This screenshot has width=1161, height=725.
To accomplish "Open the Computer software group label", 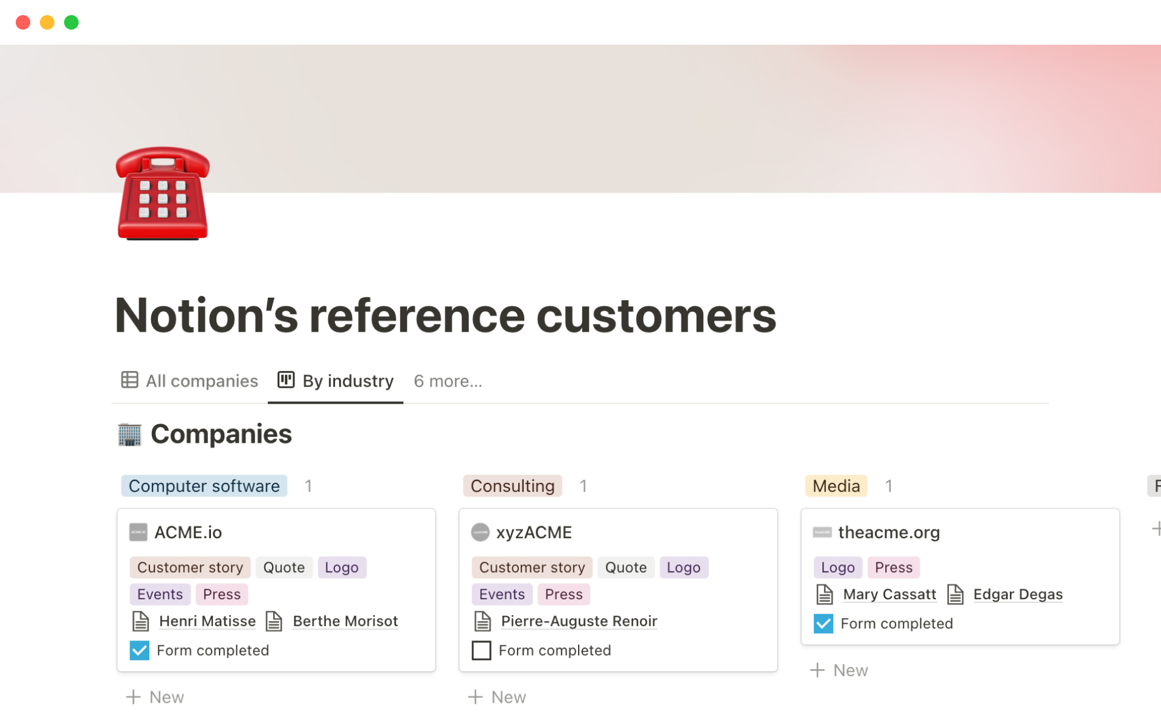I will 204,486.
